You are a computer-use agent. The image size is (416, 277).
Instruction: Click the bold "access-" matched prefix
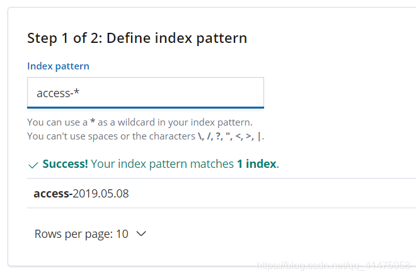53,193
